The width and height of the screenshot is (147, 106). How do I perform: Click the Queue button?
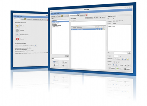pyautogui.click(x=112, y=68)
